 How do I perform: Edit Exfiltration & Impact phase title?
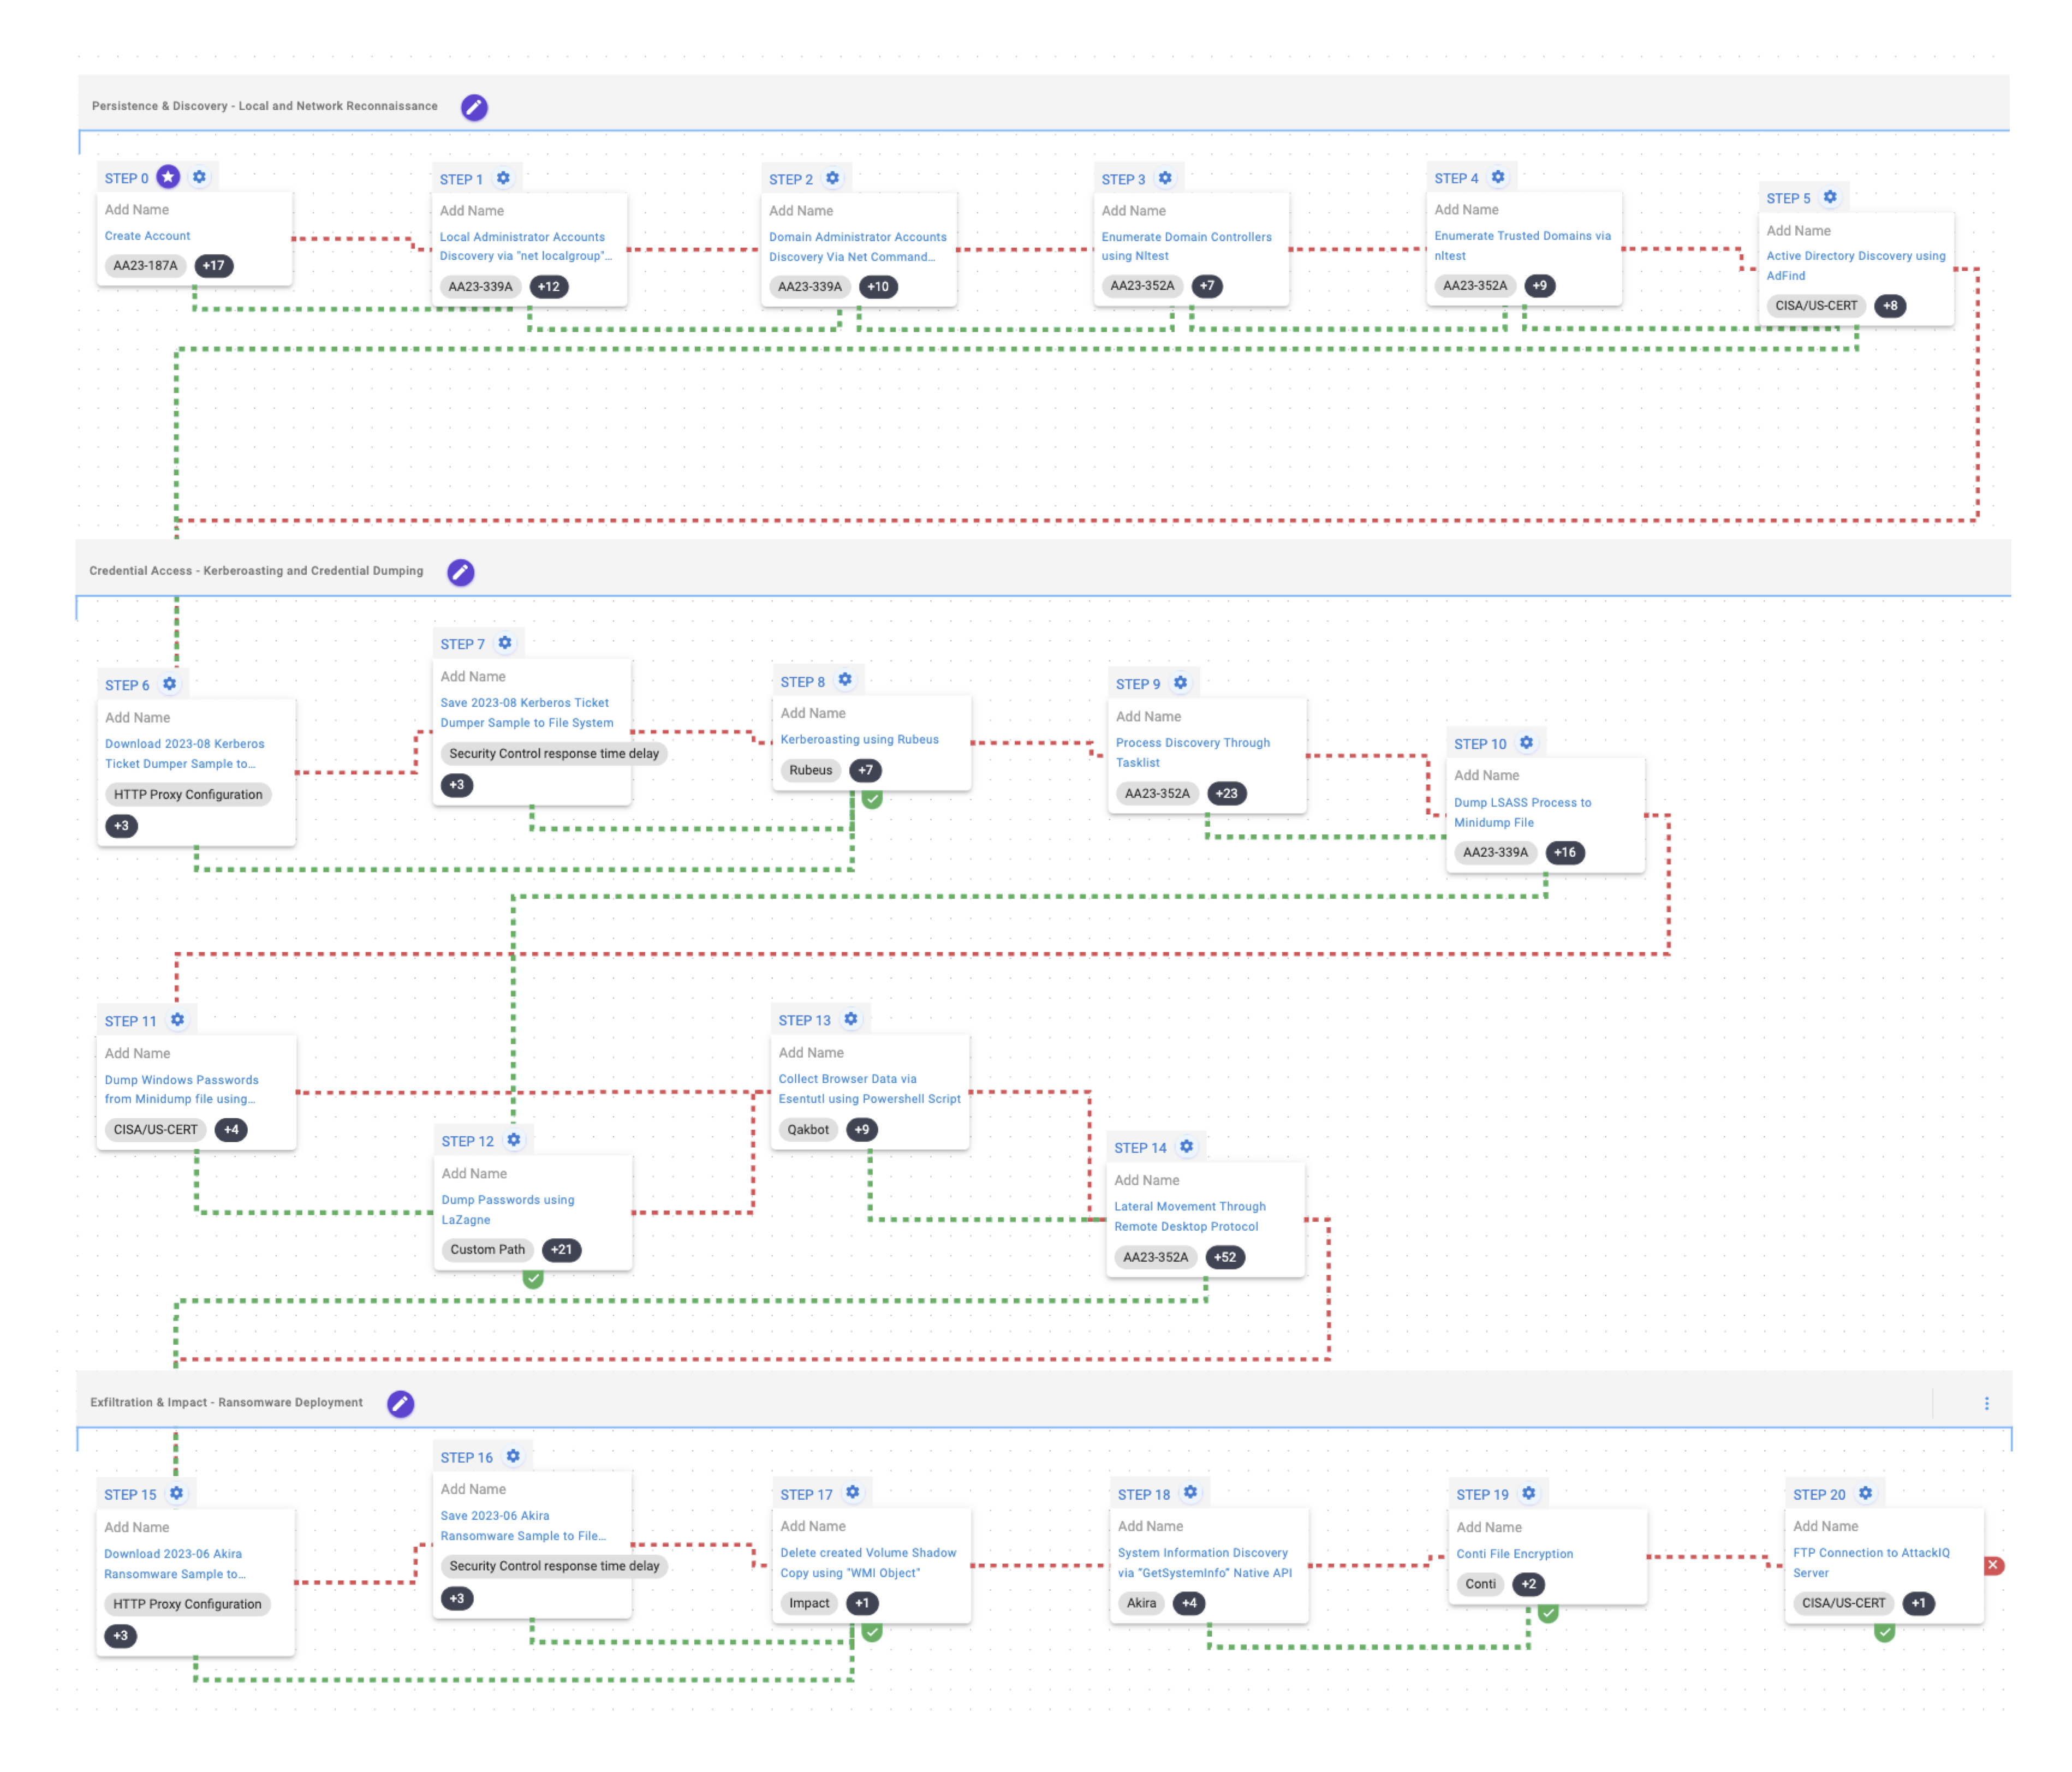click(400, 1403)
